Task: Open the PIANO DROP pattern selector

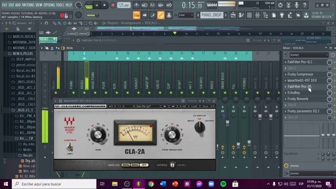Action: click(x=212, y=15)
